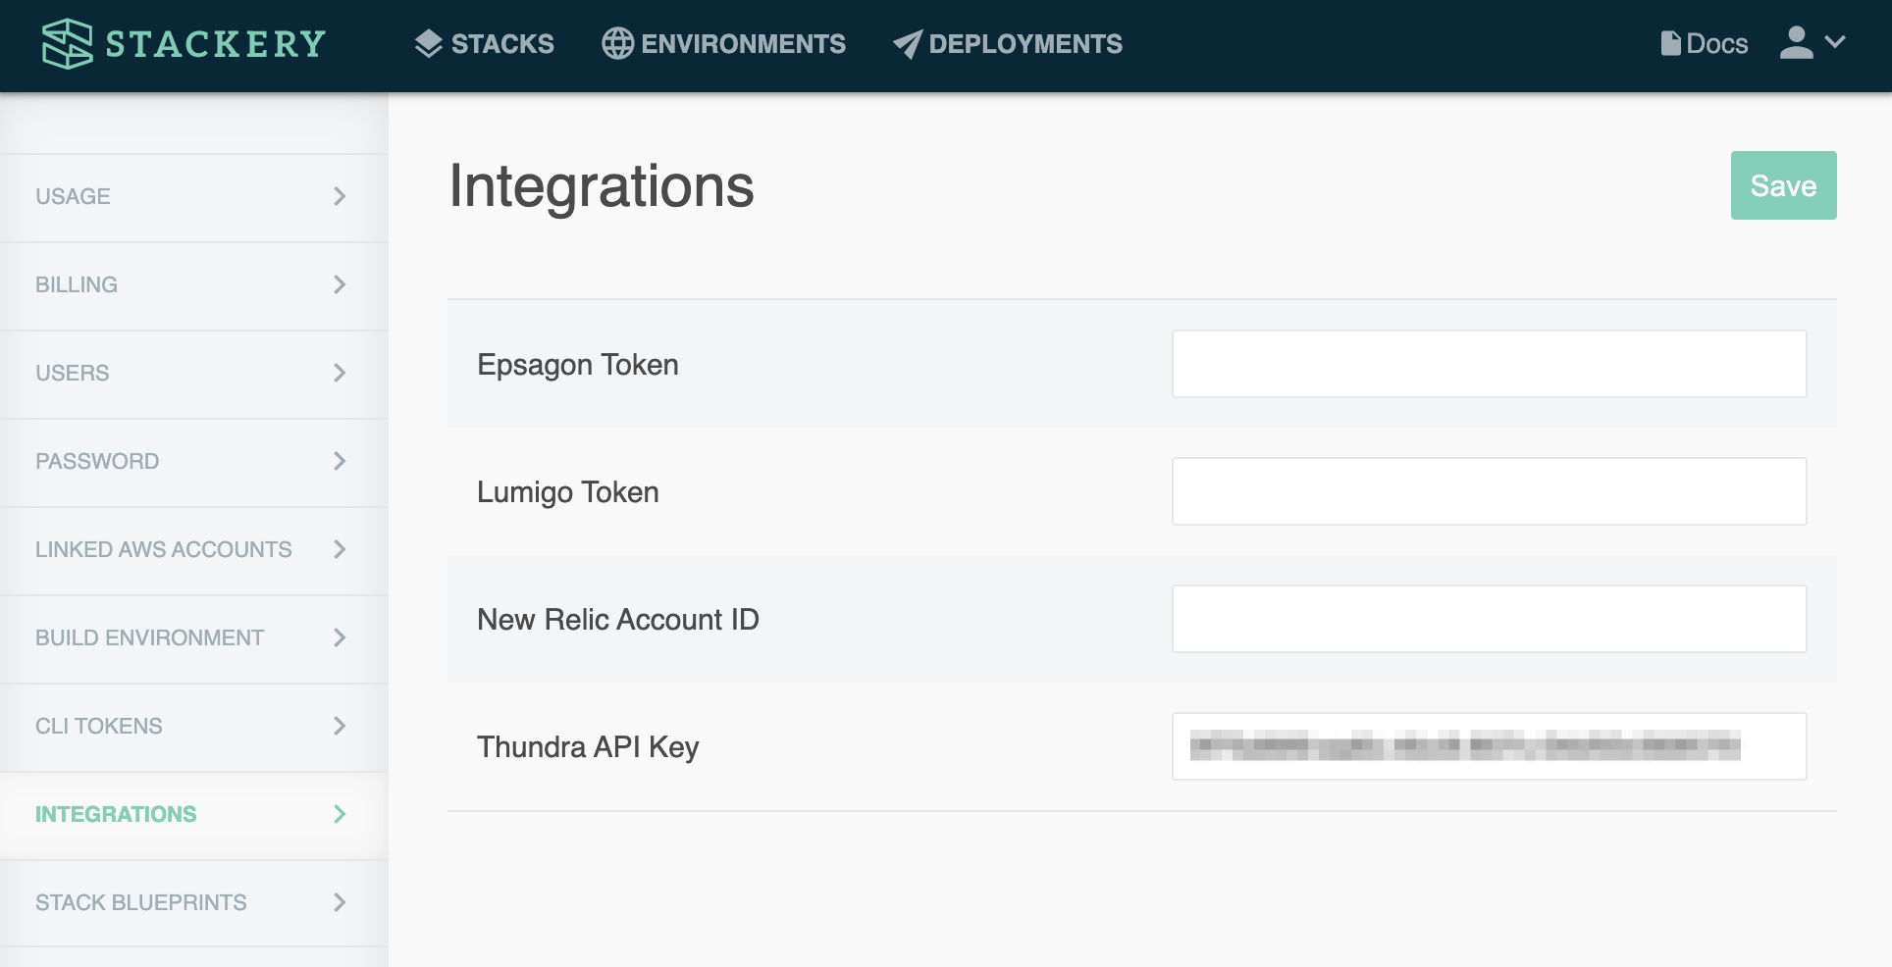Screen dimensions: 1892x967
Task: Click the Stackery logo icon
Action: click(x=67, y=44)
